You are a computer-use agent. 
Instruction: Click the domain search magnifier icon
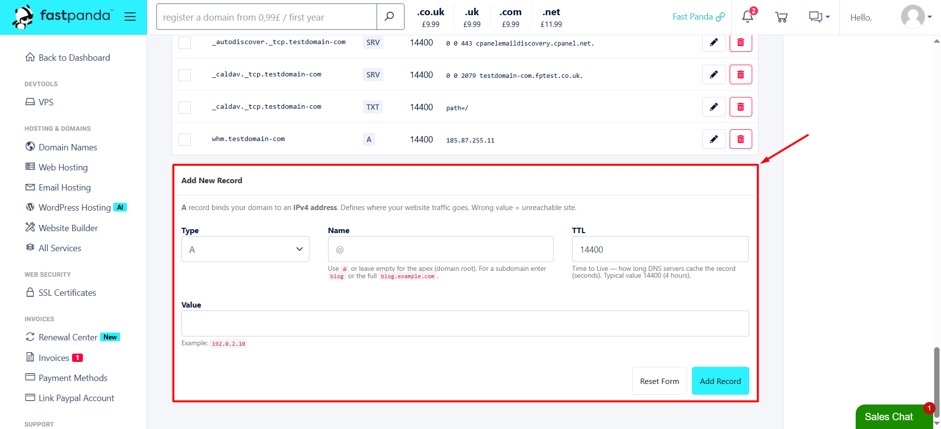[390, 17]
